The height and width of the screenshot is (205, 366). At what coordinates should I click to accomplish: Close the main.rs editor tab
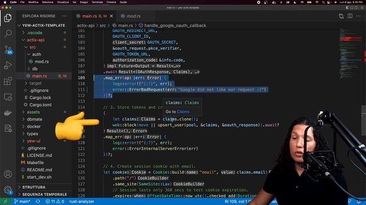pos(112,16)
